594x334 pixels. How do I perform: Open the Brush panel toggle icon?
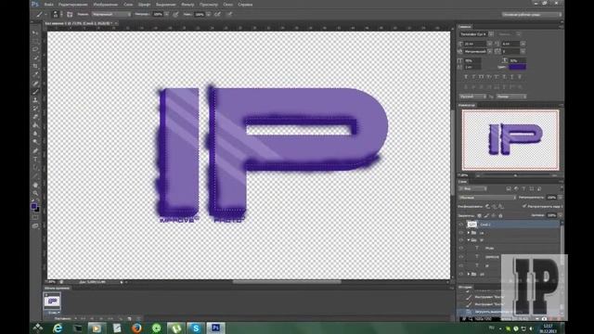pyautogui.click(x=70, y=15)
